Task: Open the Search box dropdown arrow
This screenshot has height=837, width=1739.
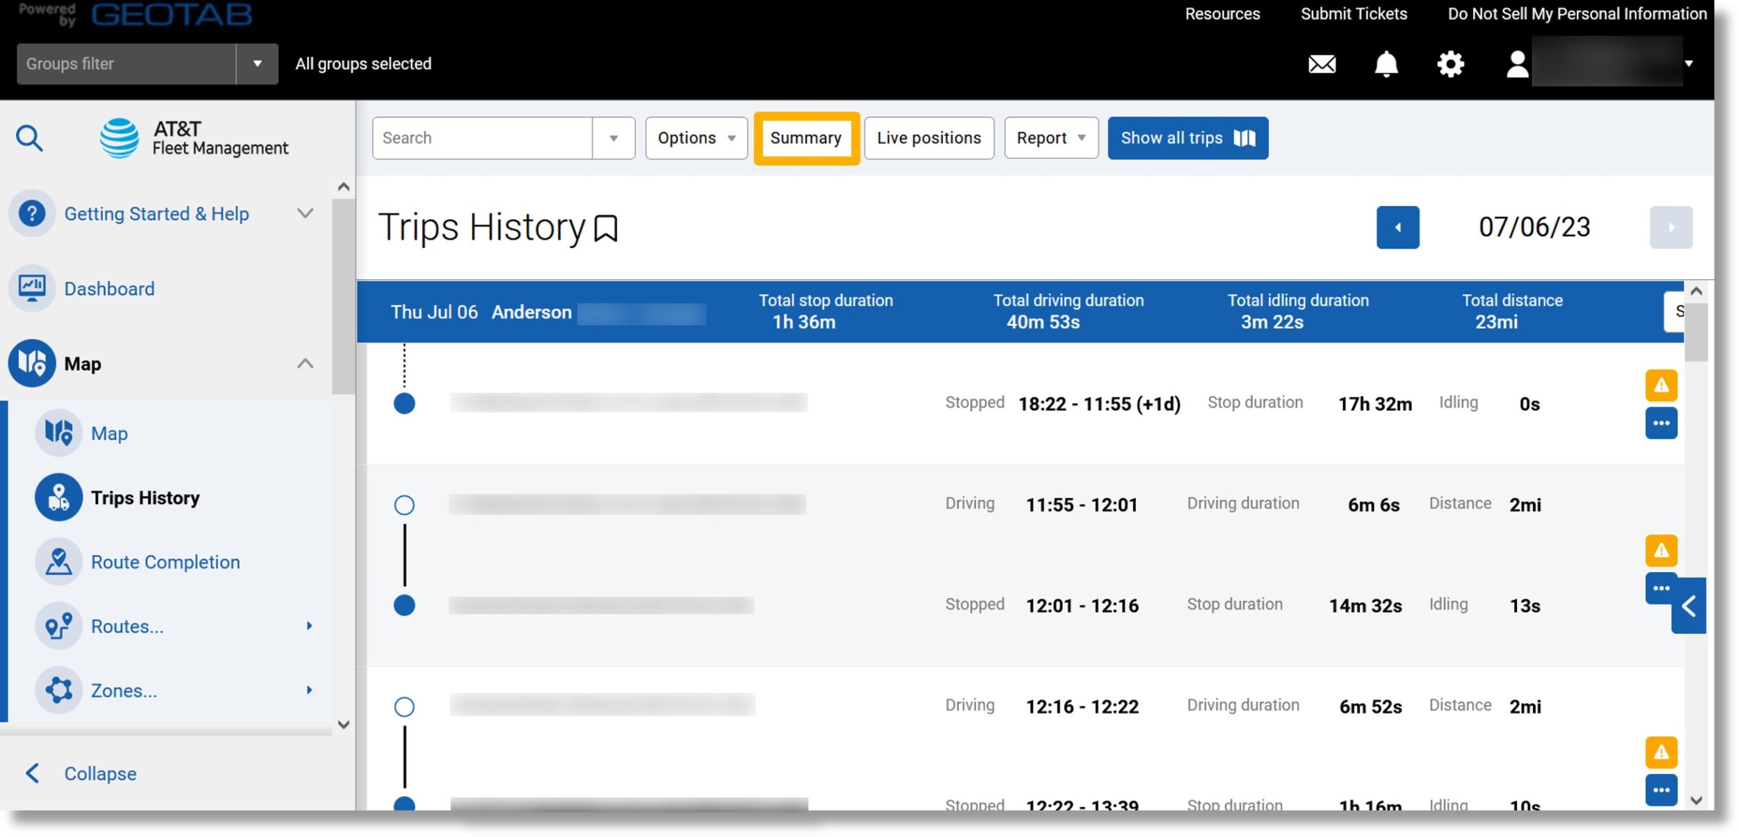Action: (613, 138)
